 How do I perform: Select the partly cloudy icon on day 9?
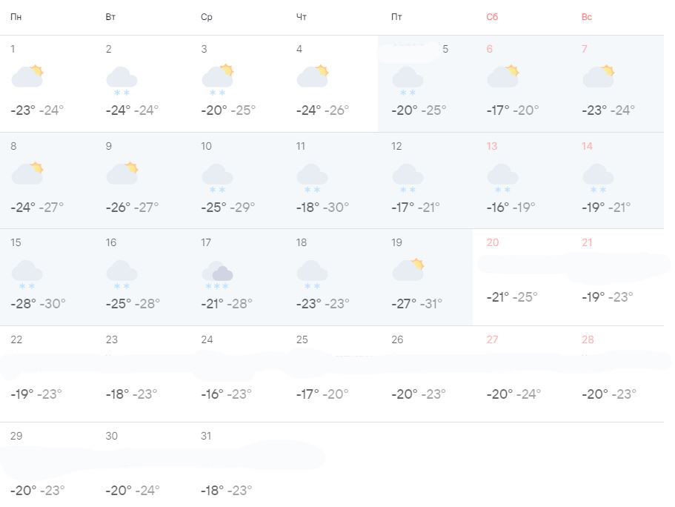click(122, 173)
